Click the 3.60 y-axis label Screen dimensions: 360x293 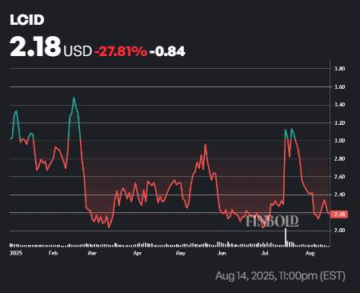click(340, 87)
